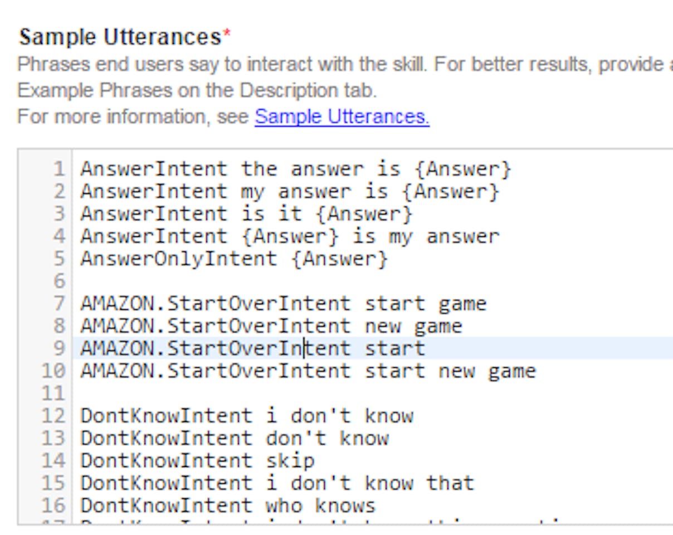Image resolution: width=673 pixels, height=535 pixels.
Task: Click the 'who knows' utterance line
Action: (228, 505)
